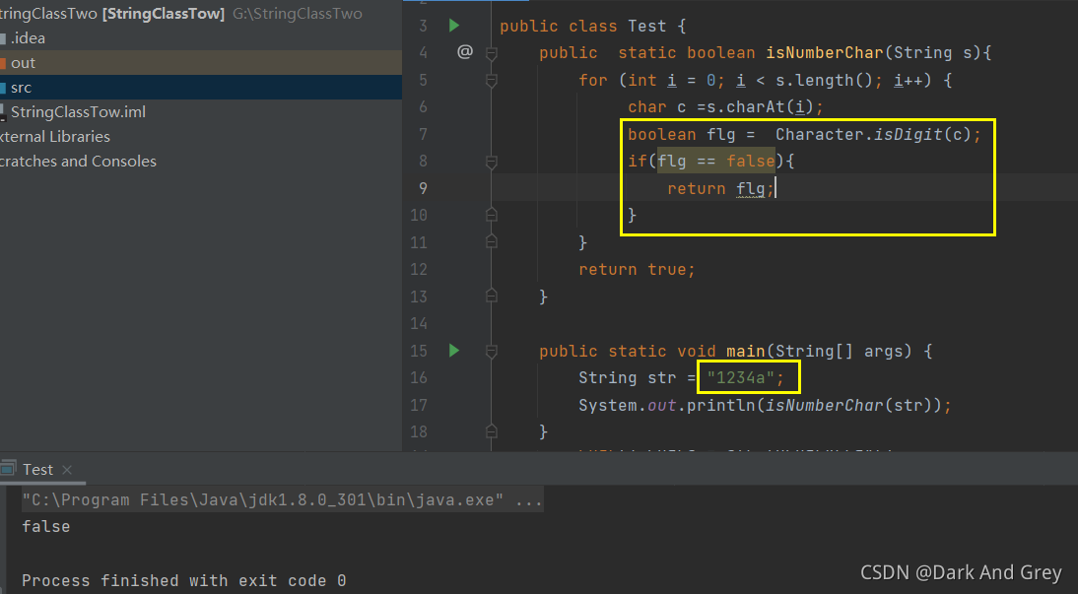Collapse the for loop fold on line 5

492,81
